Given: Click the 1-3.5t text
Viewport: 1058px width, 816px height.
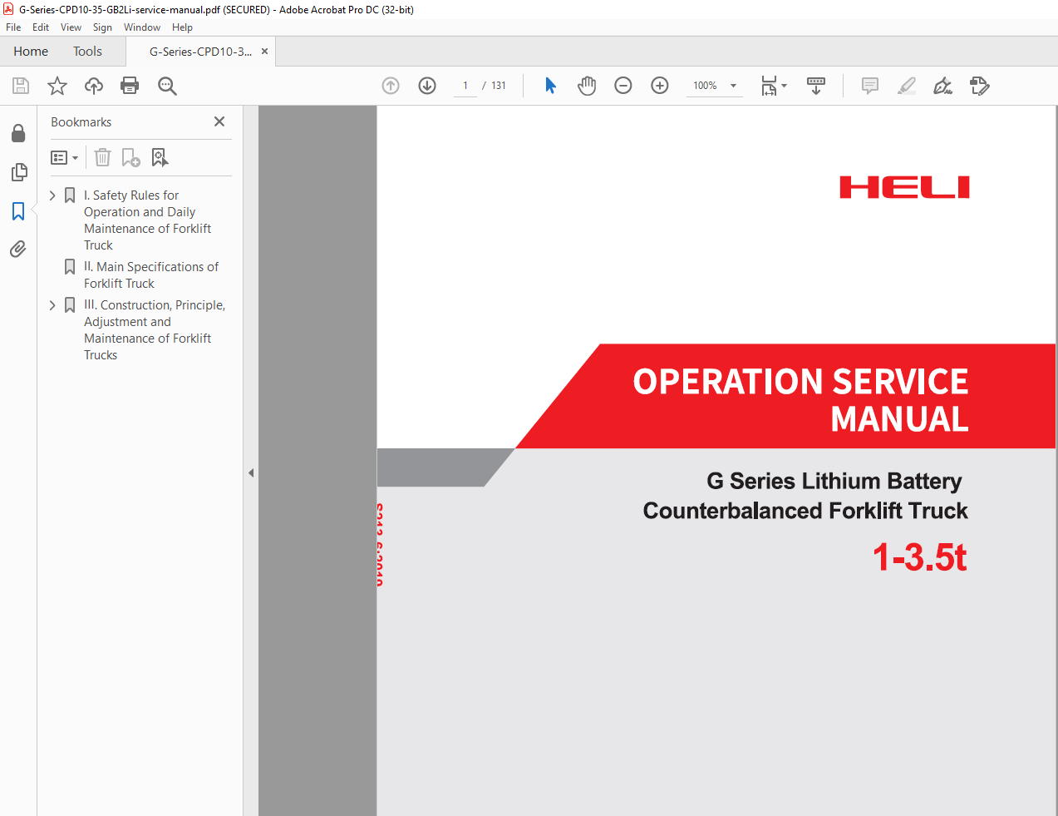Looking at the screenshot, I should [x=919, y=556].
